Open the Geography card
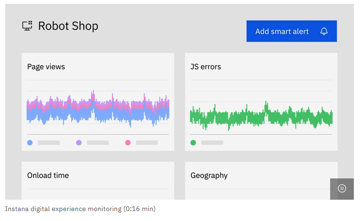Image resolution: width=360 pixels, height=221 pixels. click(209, 176)
